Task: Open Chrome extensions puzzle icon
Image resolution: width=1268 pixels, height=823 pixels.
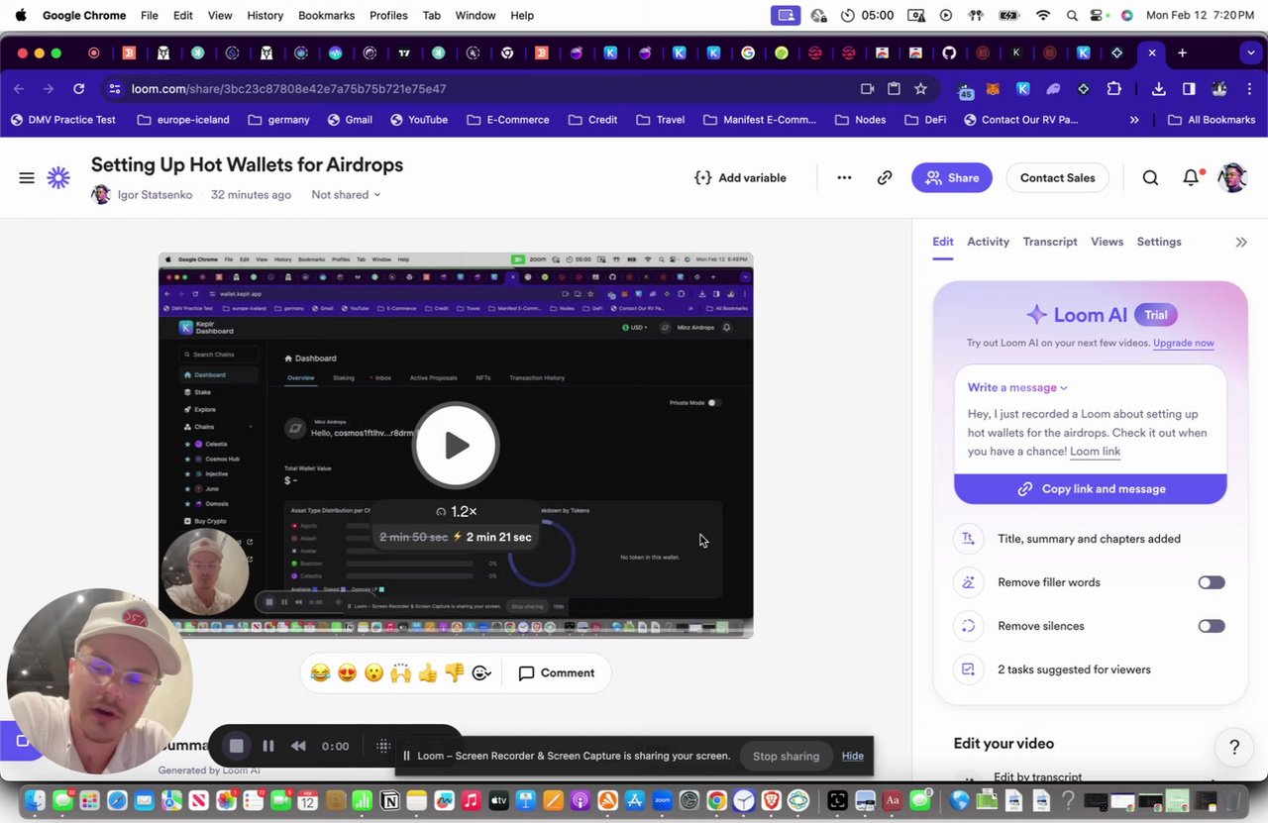Action: pyautogui.click(x=1113, y=88)
